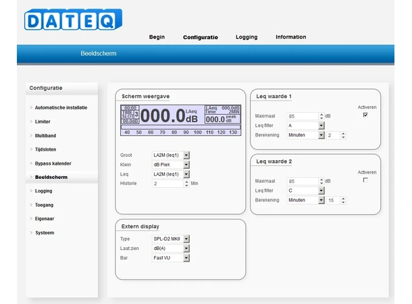The image size is (412, 304).
Task: Adjust Maximaal spinner in Leq waarde 2
Action: pyautogui.click(x=321, y=181)
